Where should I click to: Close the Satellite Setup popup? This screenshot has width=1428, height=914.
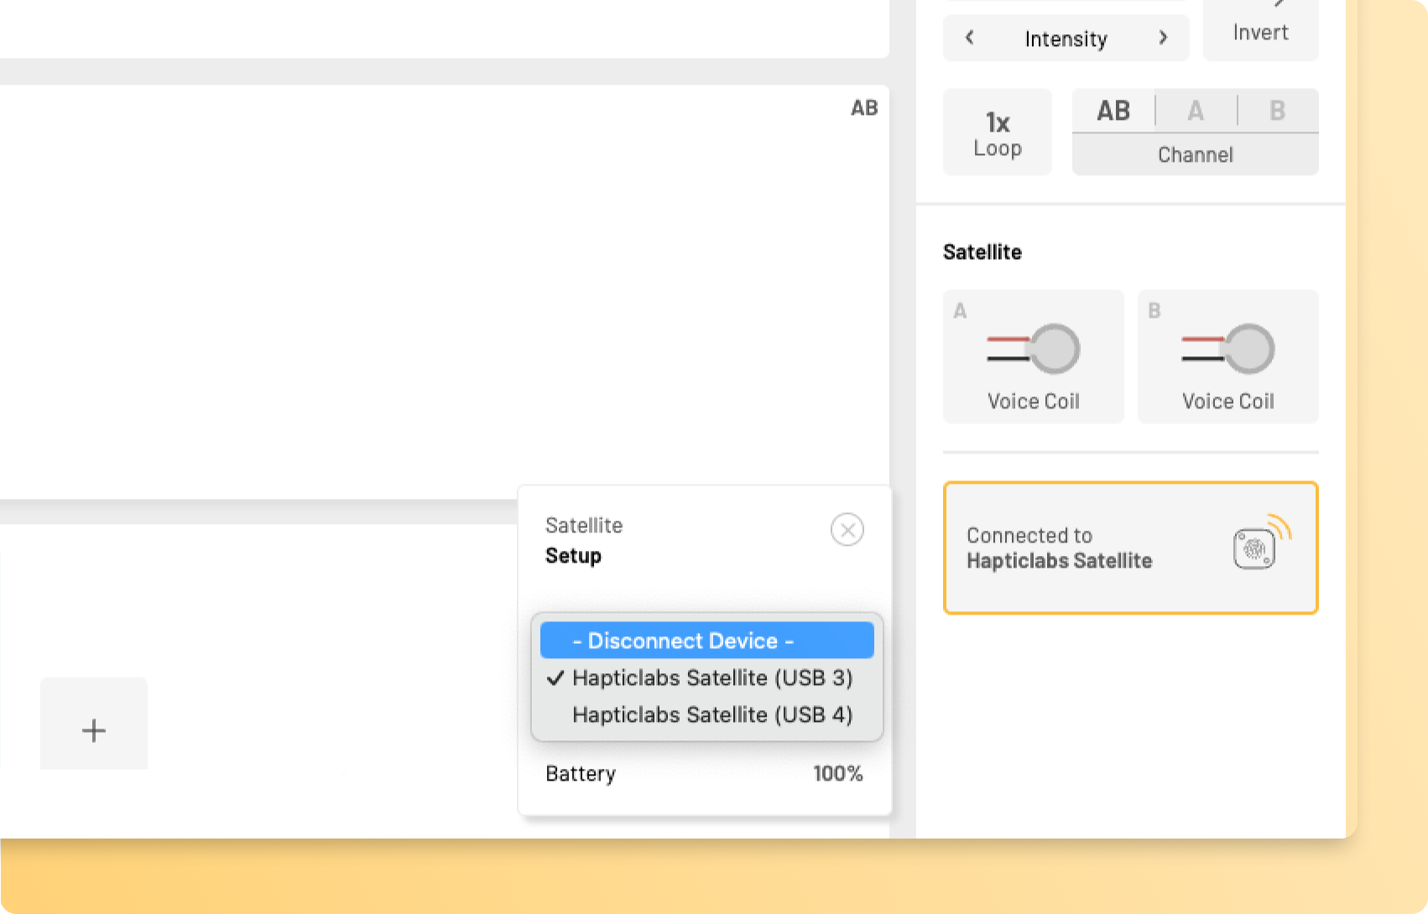click(x=847, y=529)
